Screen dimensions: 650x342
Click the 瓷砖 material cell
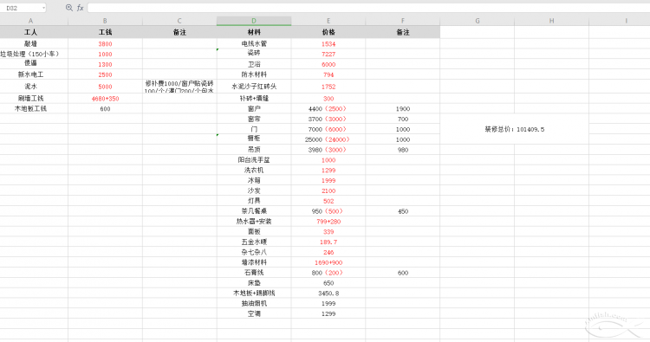[254, 54]
